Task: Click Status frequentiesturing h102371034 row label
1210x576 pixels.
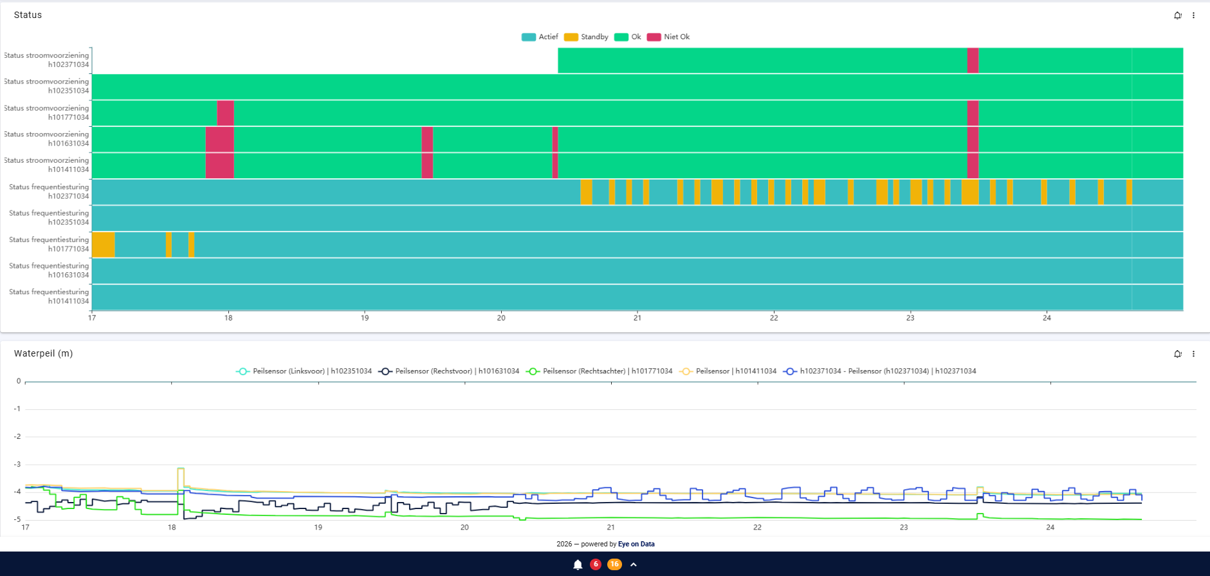Action: [49, 191]
